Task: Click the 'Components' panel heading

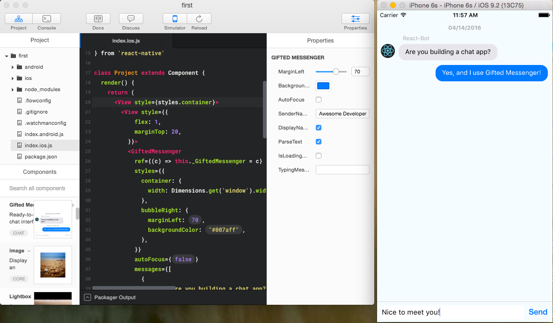Action: pyautogui.click(x=39, y=172)
